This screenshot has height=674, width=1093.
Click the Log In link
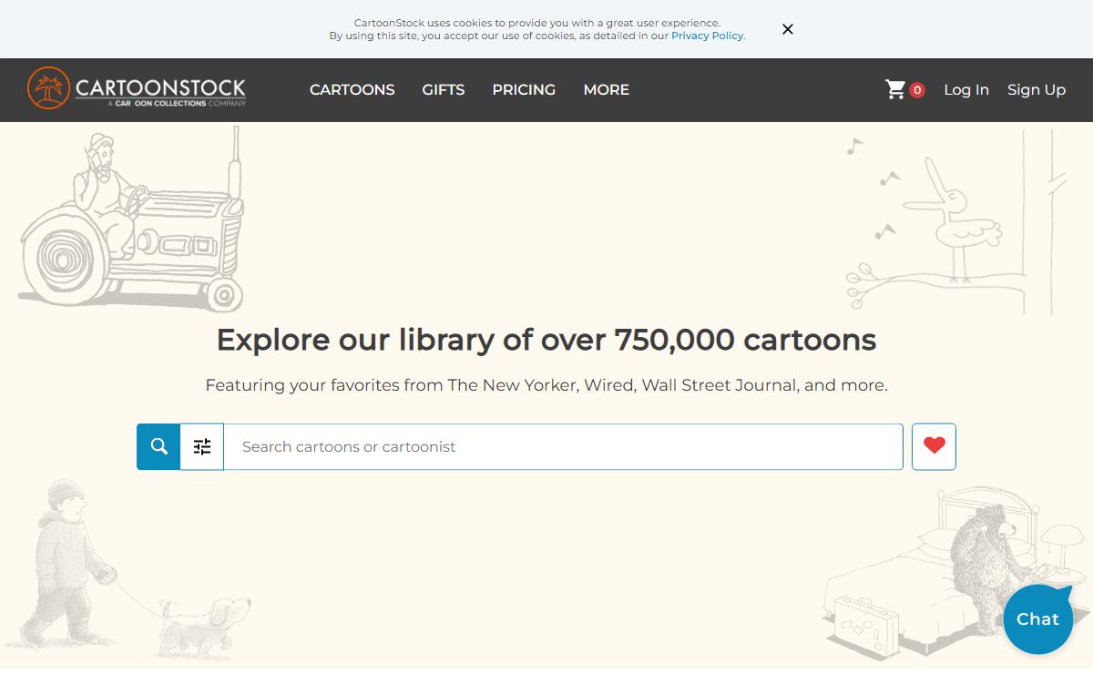click(966, 89)
